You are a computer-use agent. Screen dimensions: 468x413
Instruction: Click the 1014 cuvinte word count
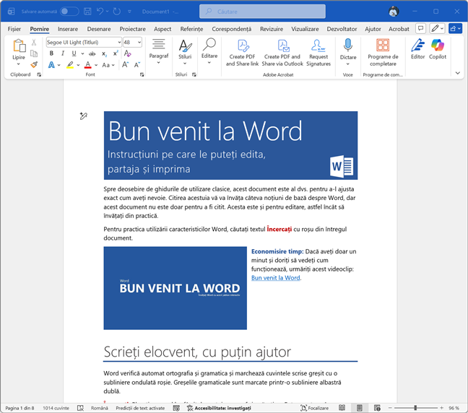click(x=56, y=408)
